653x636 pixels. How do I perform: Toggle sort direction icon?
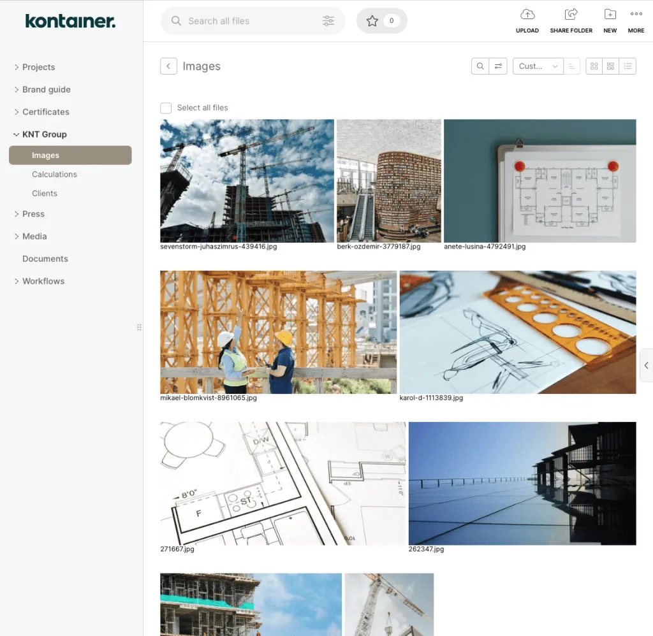click(571, 66)
